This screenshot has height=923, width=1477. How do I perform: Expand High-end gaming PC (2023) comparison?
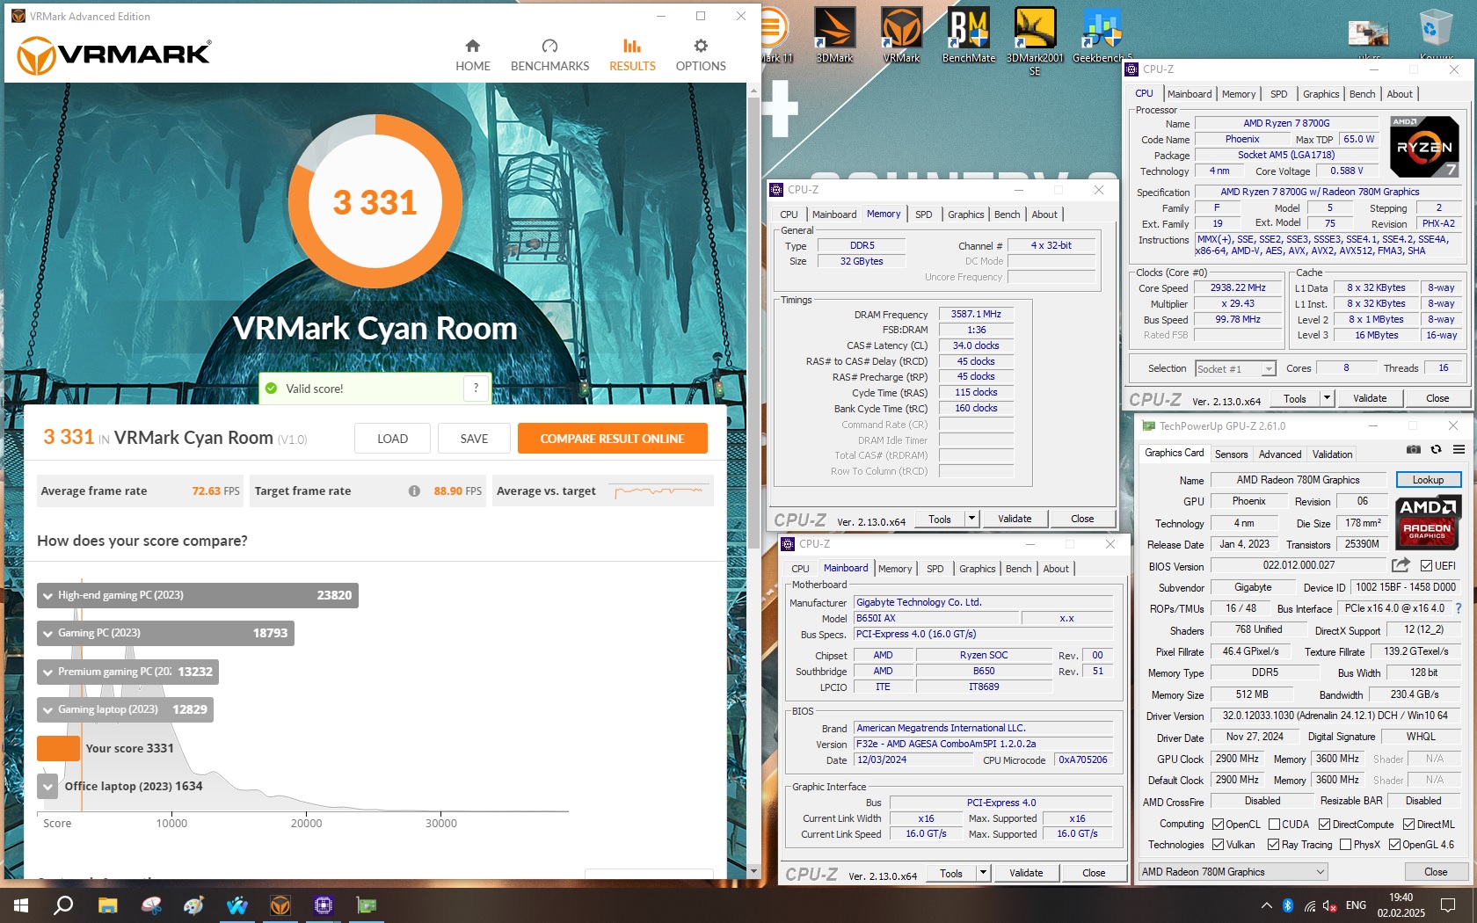(198, 595)
